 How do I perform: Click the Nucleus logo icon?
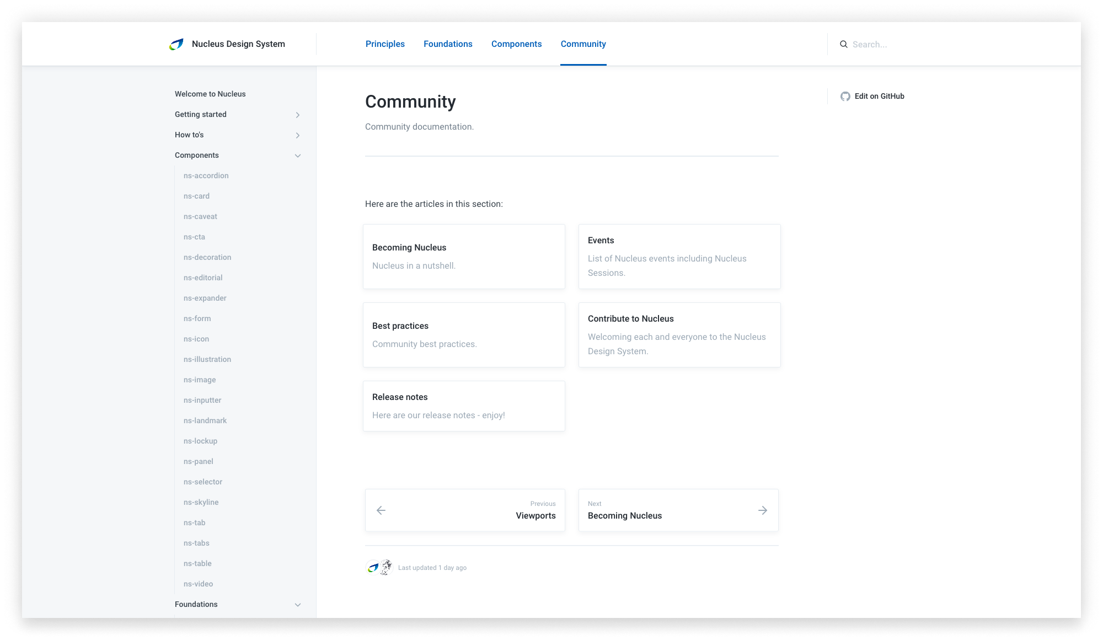pyautogui.click(x=176, y=44)
